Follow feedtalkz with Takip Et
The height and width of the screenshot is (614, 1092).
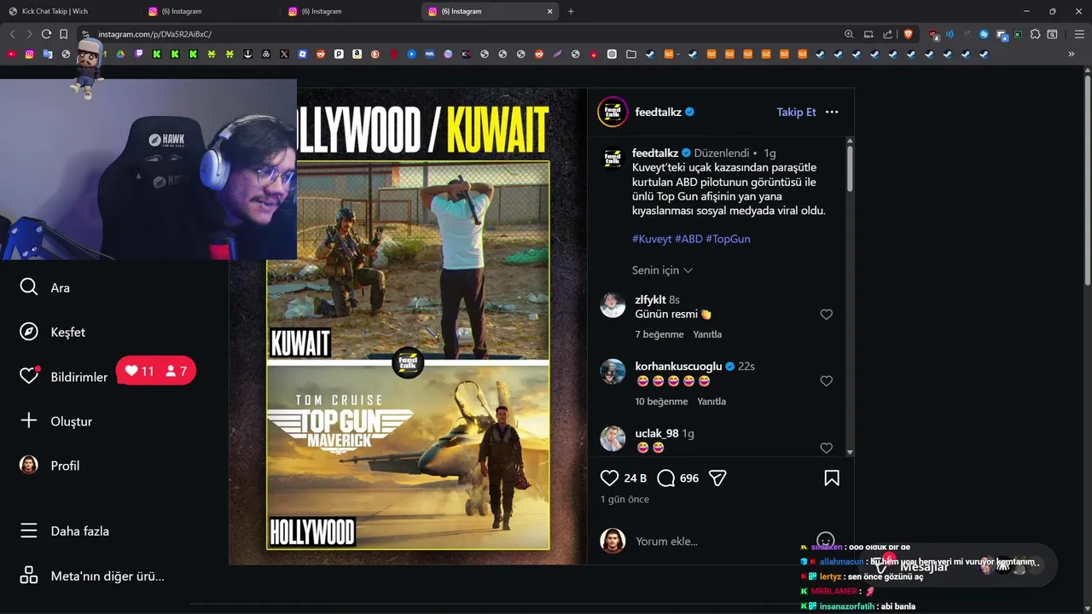(796, 112)
